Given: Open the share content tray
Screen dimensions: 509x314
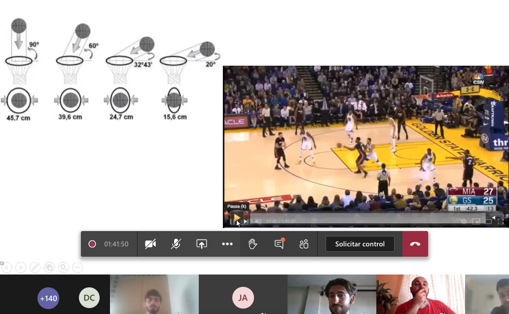Looking at the screenshot, I should (x=202, y=244).
